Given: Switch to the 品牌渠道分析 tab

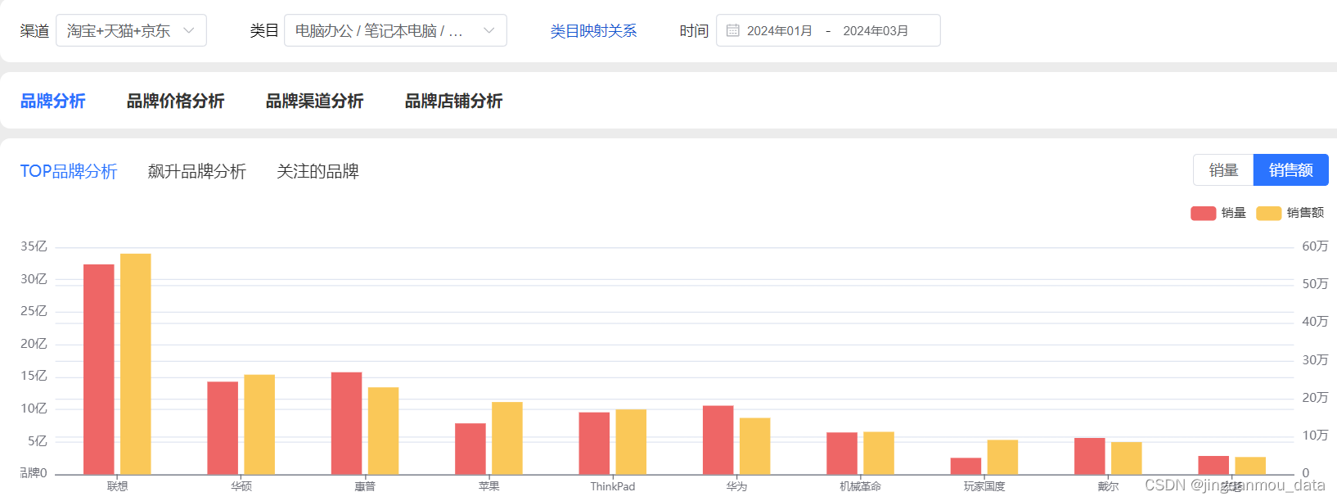Looking at the screenshot, I should [x=314, y=101].
